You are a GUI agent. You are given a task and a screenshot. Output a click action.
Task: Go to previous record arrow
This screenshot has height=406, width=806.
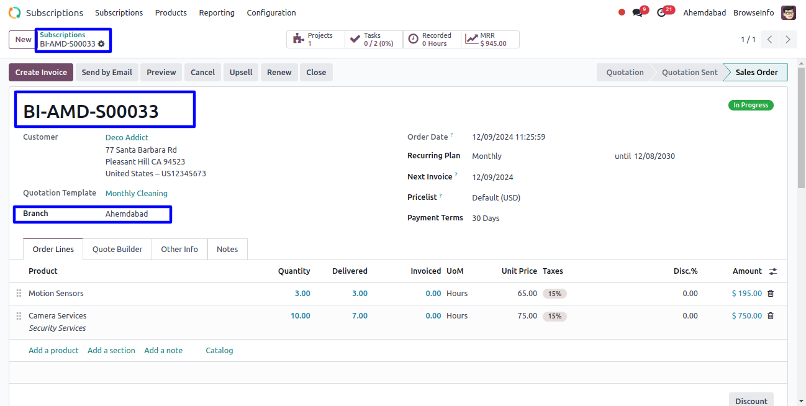[x=769, y=40]
